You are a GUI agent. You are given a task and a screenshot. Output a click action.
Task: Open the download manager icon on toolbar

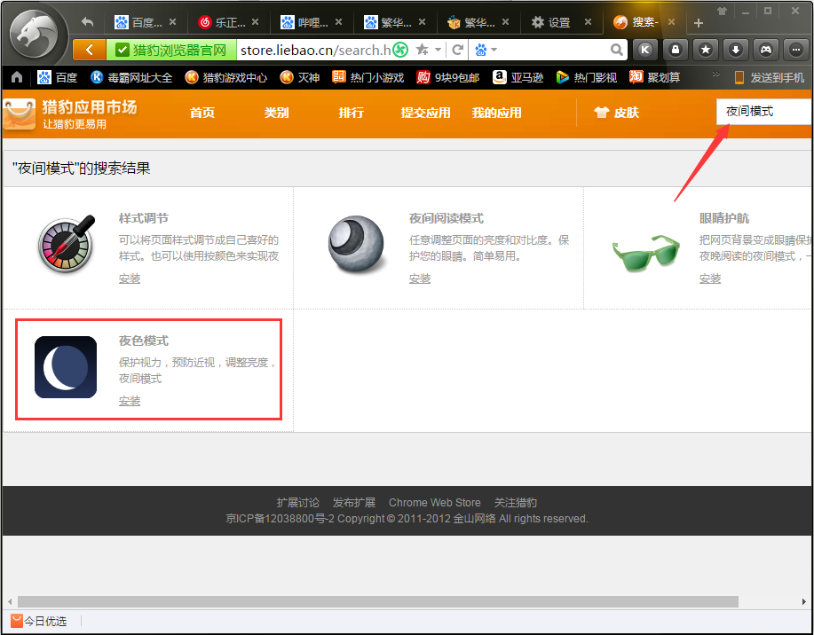pyautogui.click(x=735, y=51)
